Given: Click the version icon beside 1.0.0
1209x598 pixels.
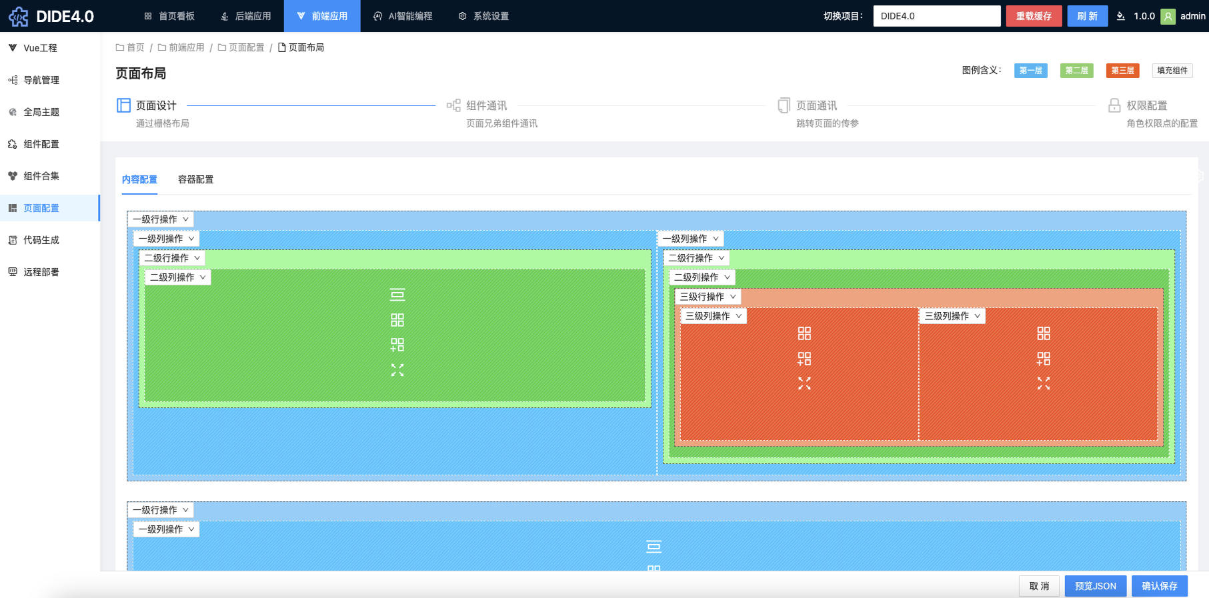Looking at the screenshot, I should (1121, 16).
